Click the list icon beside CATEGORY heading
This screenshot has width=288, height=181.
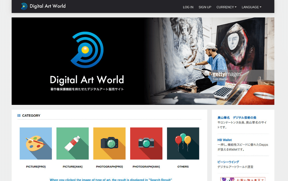coord(18,115)
